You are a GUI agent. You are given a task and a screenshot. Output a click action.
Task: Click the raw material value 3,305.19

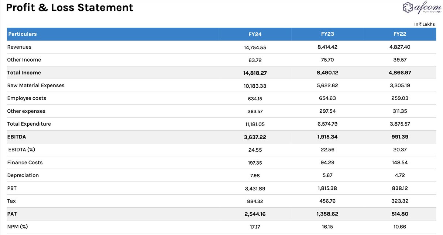click(x=400, y=85)
